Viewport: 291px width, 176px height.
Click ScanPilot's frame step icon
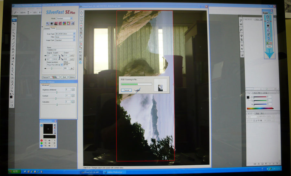[x=268, y=21]
